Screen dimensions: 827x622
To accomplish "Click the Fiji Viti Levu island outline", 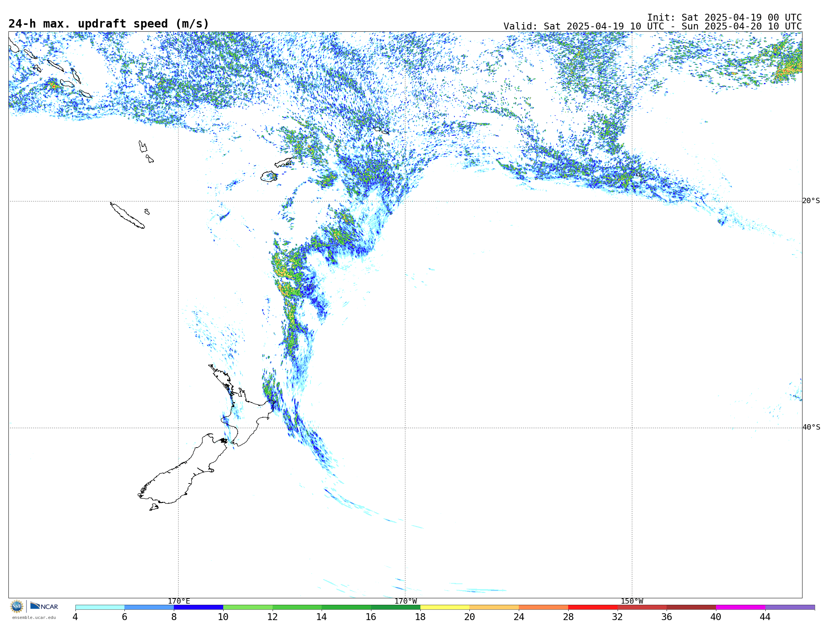I will tap(269, 176).
